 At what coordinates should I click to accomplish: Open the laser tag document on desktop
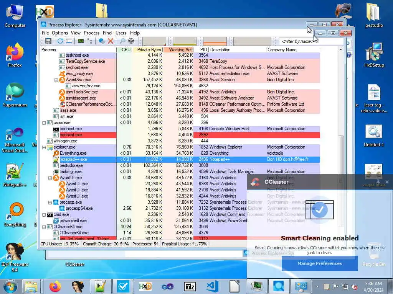pyautogui.click(x=374, y=98)
